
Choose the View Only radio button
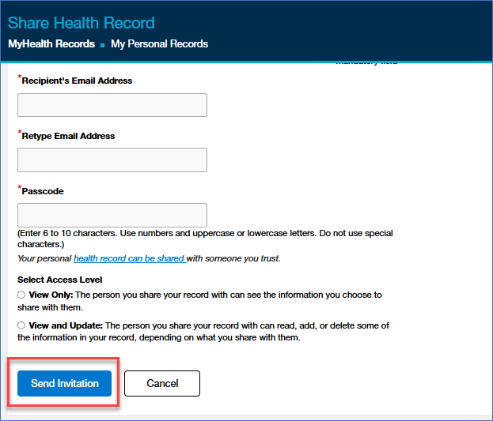21,295
